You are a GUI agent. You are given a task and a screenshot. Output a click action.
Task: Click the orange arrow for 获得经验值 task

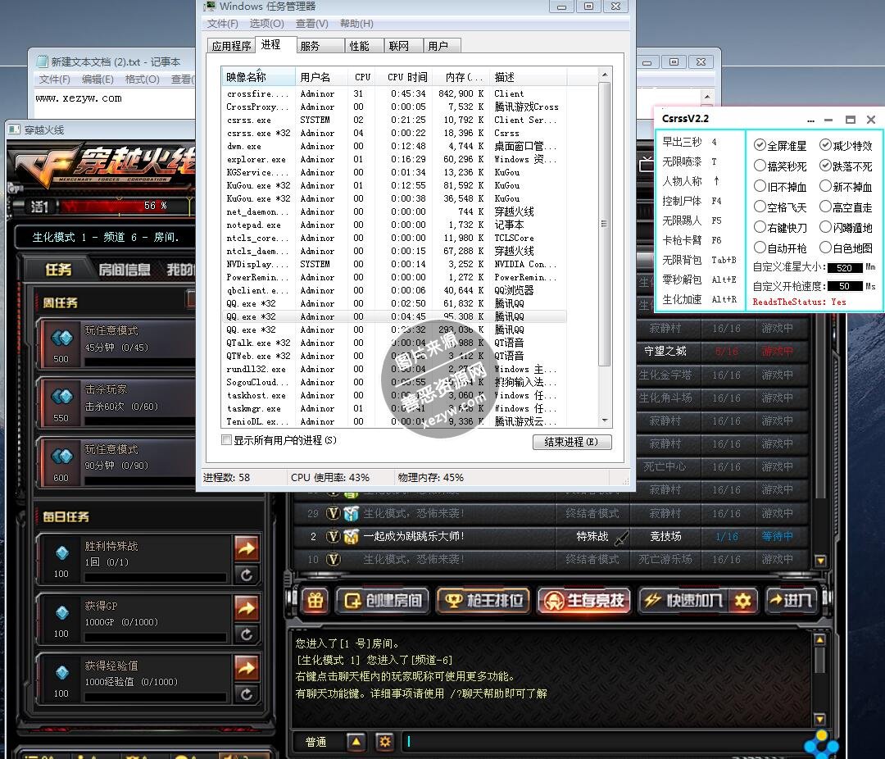[246, 667]
